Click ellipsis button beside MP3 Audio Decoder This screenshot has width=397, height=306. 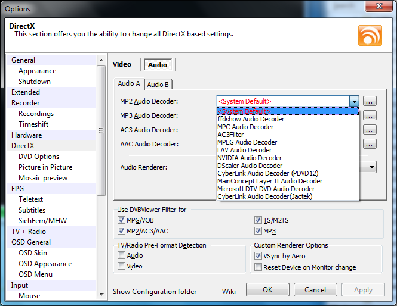click(370, 115)
